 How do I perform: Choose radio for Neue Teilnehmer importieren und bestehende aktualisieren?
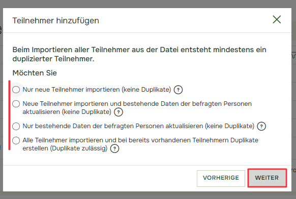coord(16,104)
